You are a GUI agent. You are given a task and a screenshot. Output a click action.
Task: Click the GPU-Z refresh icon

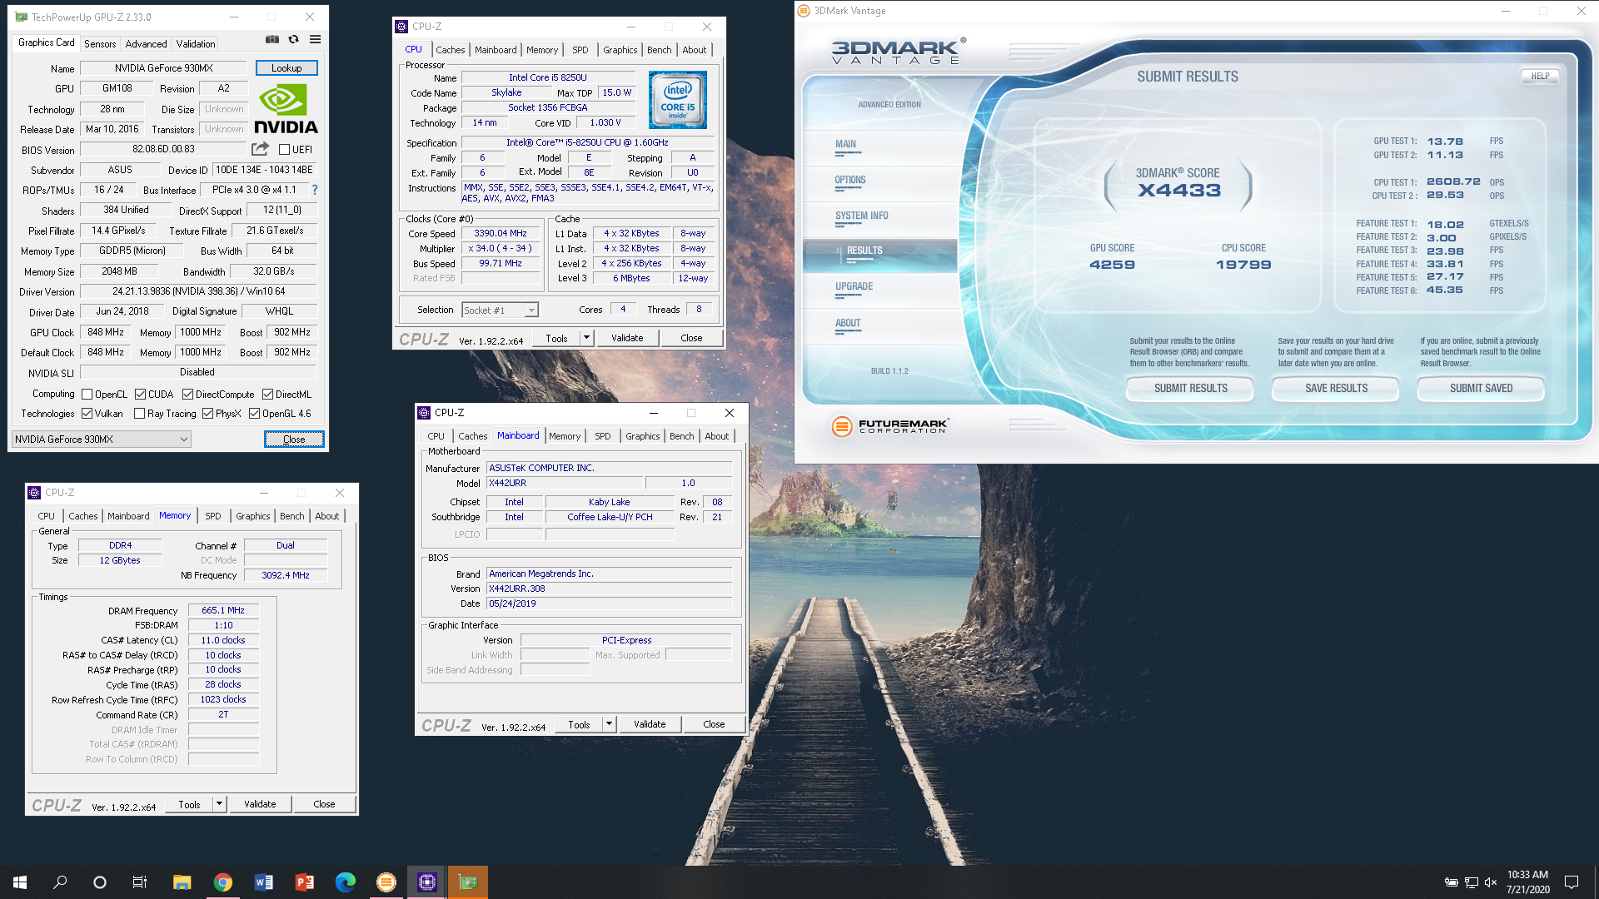[293, 39]
